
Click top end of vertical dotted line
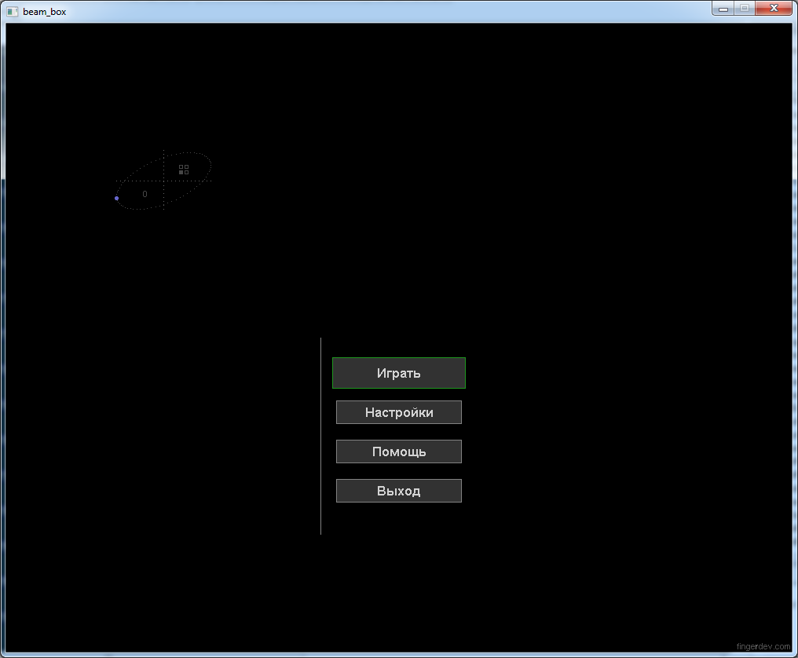(163, 150)
